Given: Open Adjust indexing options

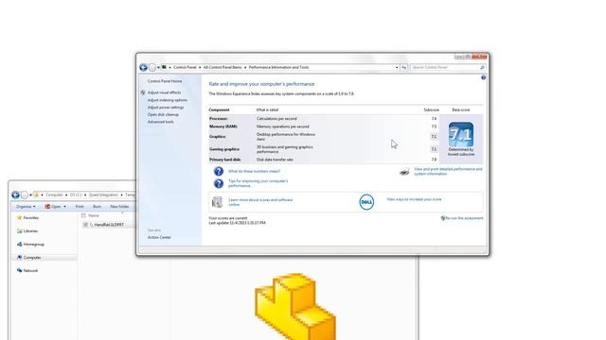Looking at the screenshot, I should (x=168, y=100).
